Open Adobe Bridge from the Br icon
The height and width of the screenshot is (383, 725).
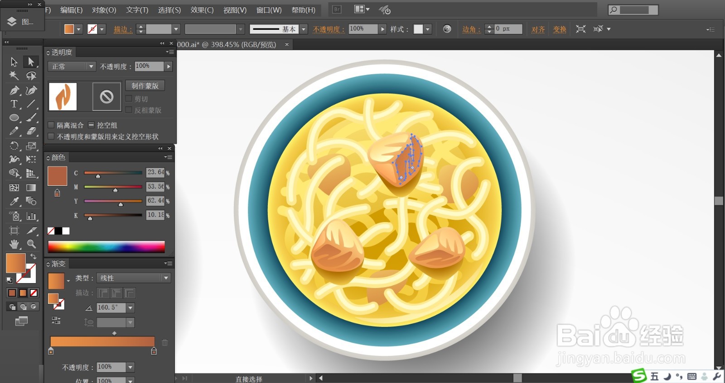click(x=337, y=9)
